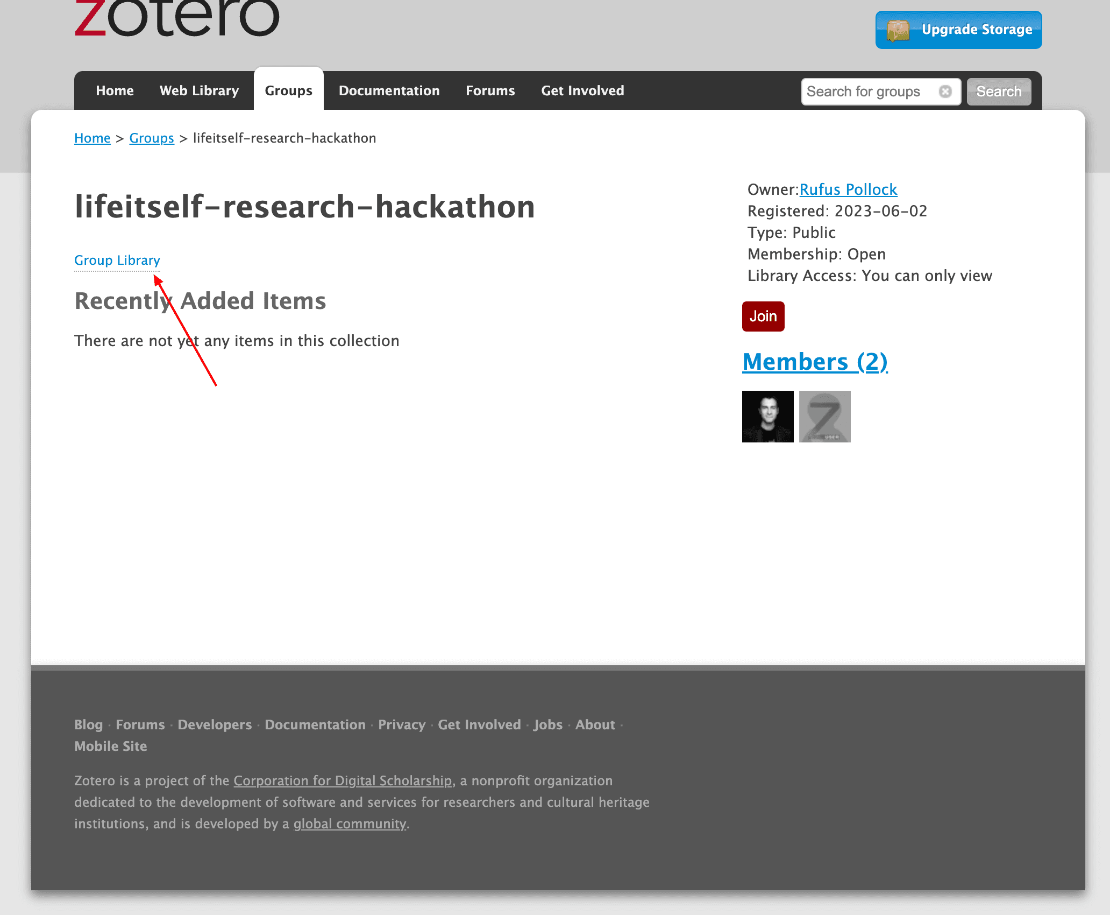Open the default Z member avatar
The height and width of the screenshot is (915, 1110).
click(x=824, y=417)
